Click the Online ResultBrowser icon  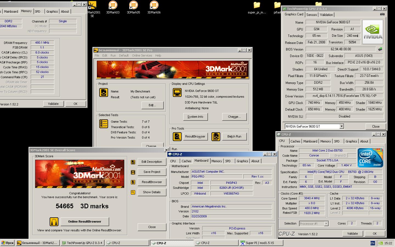54,221
